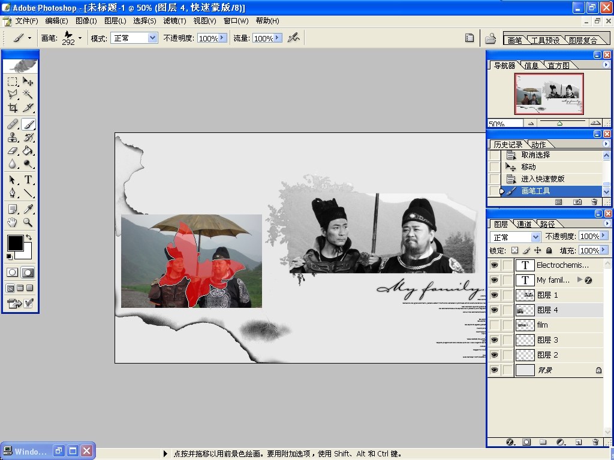This screenshot has width=614, height=460.
Task: Select the 进入快速蒙版 history state
Action: (552, 178)
